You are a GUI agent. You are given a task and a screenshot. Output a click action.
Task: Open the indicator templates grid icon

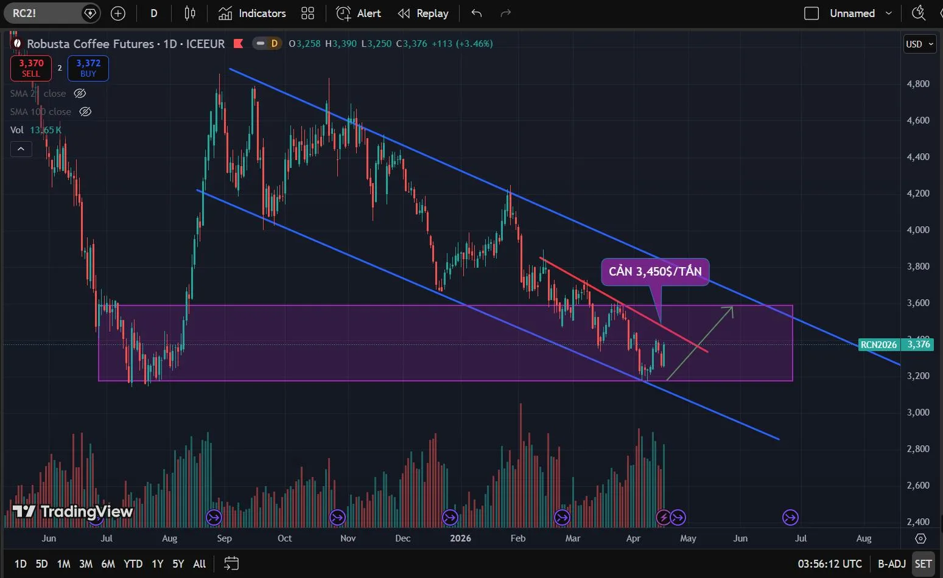[x=308, y=13]
